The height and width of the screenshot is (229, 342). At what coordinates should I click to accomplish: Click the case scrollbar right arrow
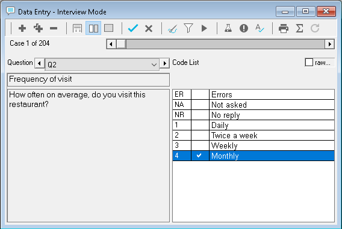329,44
